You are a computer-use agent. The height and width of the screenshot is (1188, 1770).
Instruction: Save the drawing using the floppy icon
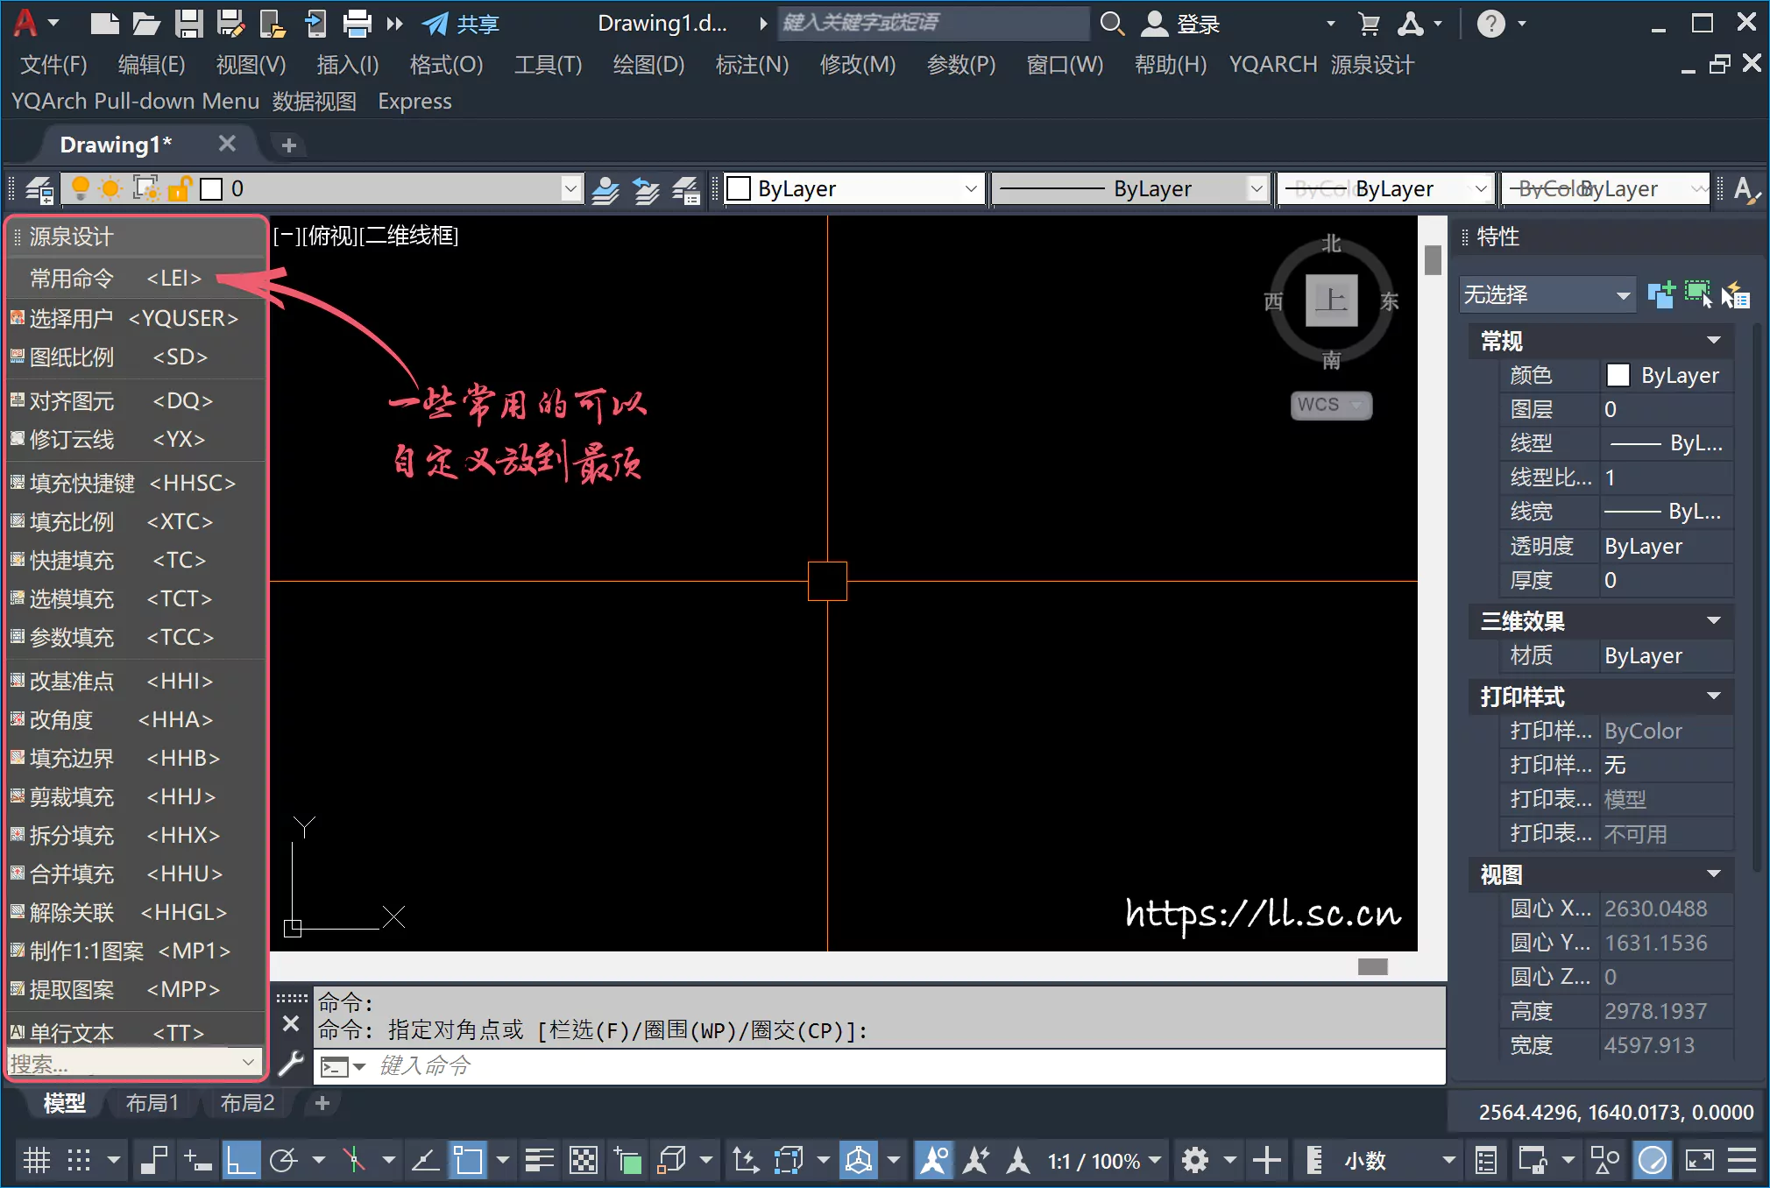(x=188, y=24)
